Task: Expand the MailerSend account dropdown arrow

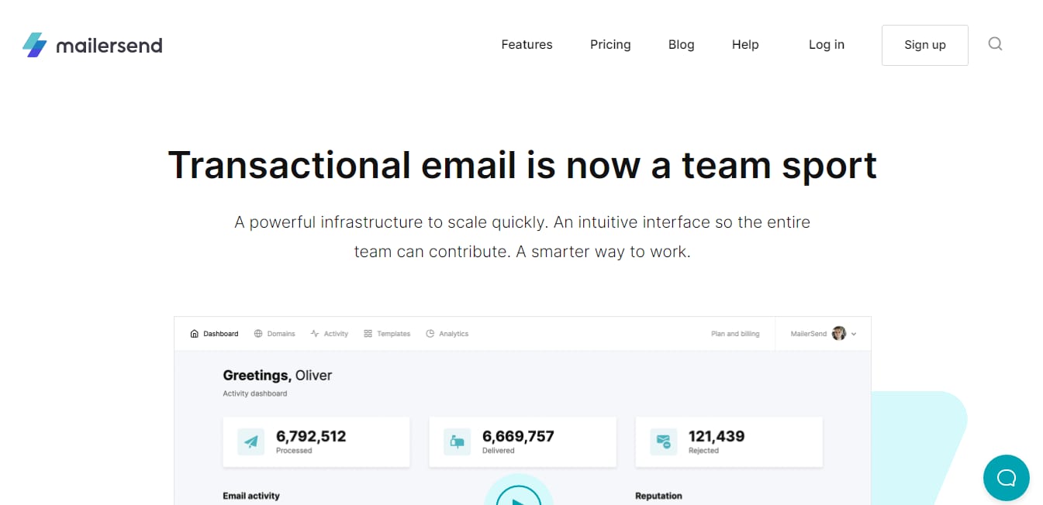Action: pos(854,334)
